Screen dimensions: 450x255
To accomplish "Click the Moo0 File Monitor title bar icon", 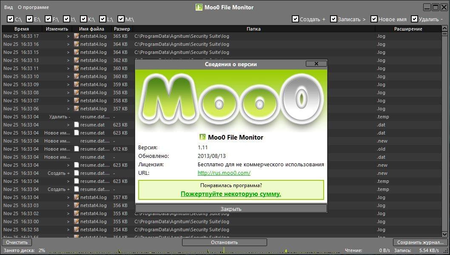I will coord(199,7).
